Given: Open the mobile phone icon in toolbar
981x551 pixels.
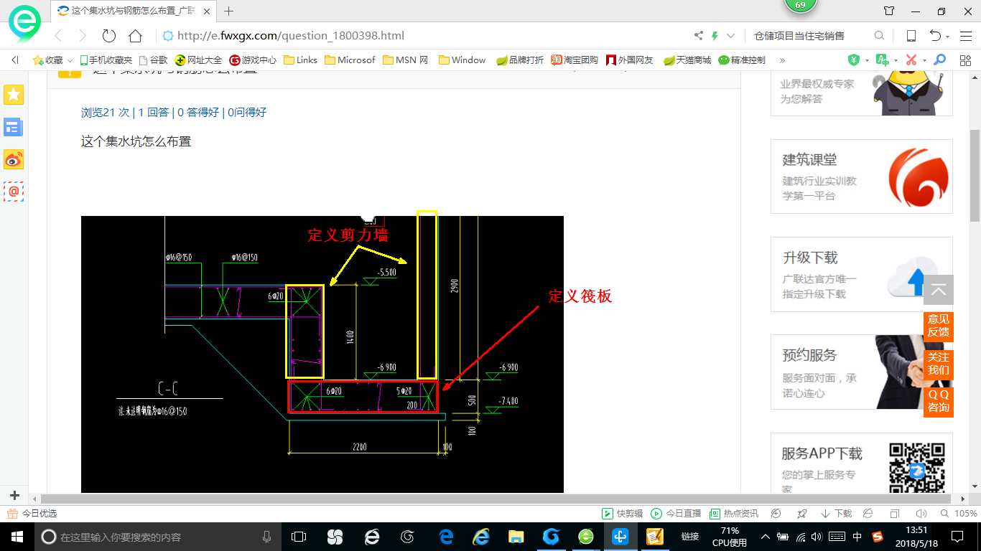Looking at the screenshot, I should (911, 36).
